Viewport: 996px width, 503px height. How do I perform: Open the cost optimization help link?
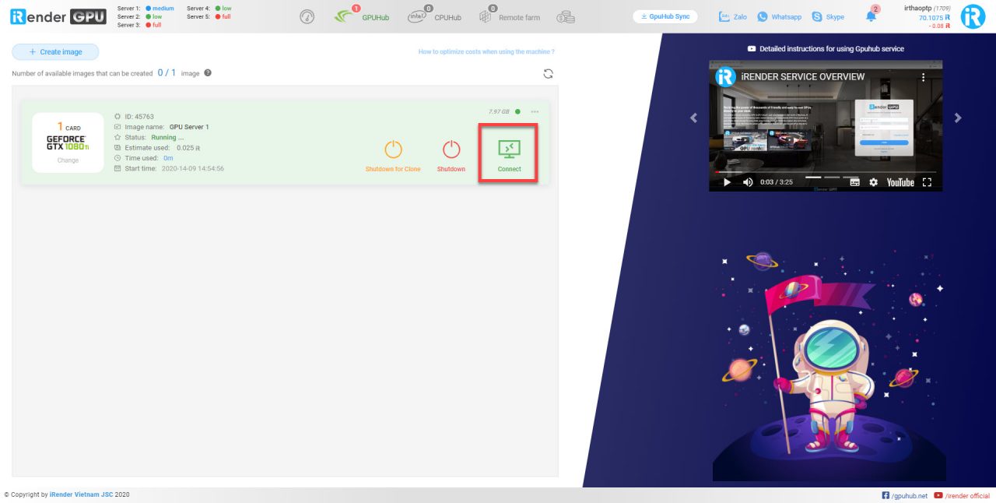tap(486, 51)
